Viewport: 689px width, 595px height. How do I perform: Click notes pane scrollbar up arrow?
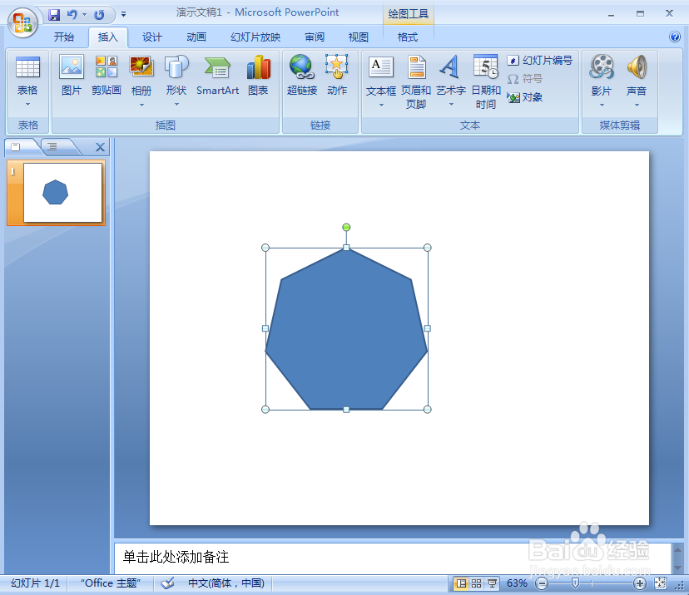pos(677,550)
